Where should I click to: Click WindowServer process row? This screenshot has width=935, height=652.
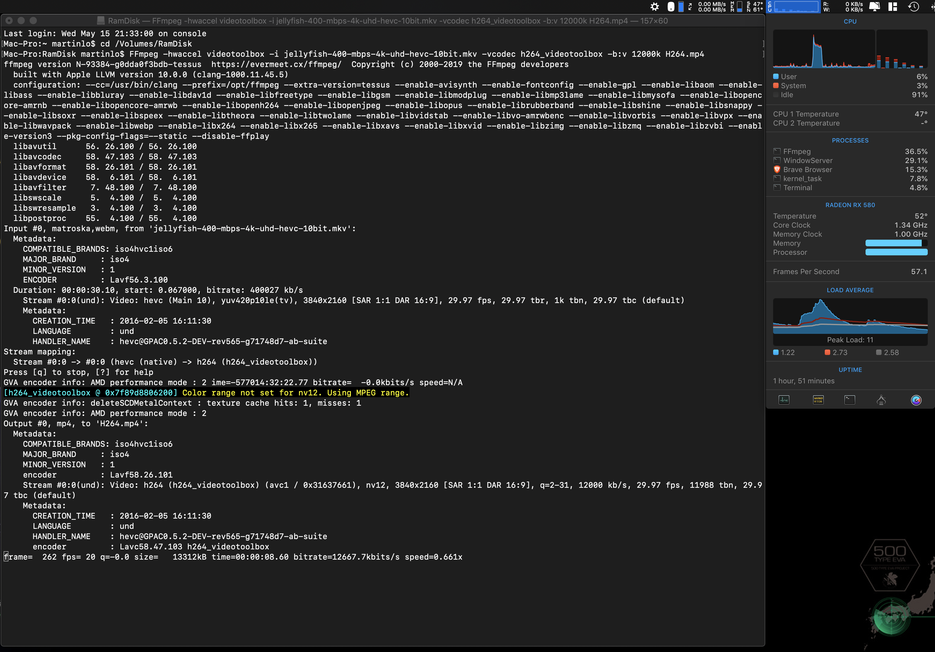click(850, 161)
